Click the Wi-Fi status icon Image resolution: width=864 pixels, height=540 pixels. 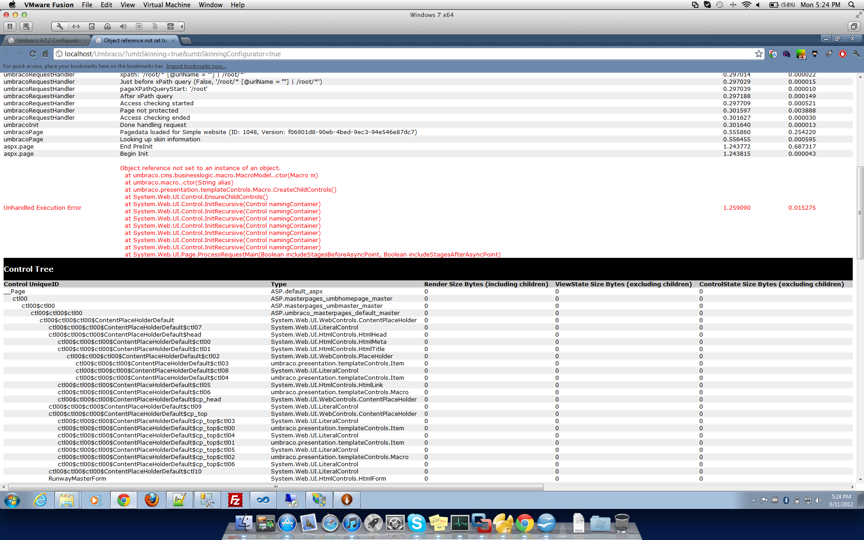tap(747, 5)
